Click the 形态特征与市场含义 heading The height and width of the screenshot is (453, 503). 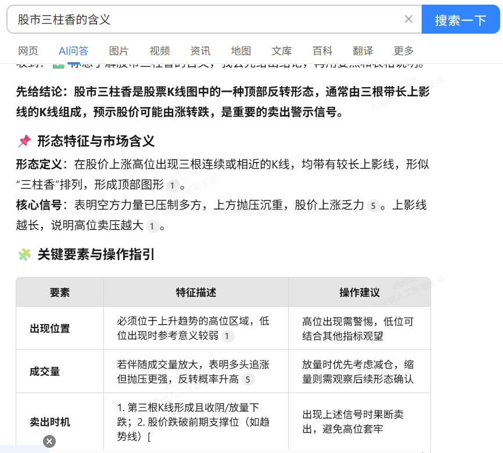(x=96, y=141)
